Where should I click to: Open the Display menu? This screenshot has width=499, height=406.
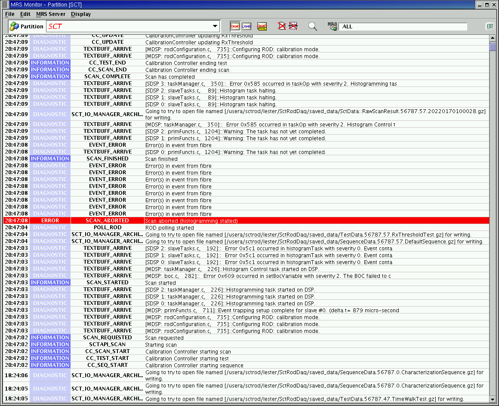[81, 14]
